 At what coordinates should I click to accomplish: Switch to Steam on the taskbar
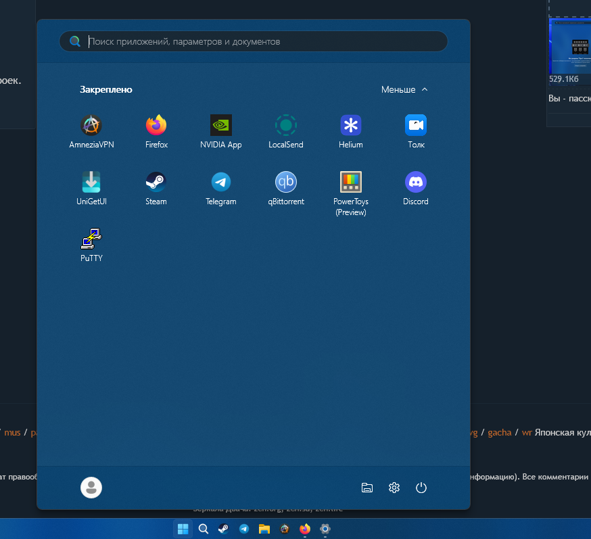click(x=224, y=529)
